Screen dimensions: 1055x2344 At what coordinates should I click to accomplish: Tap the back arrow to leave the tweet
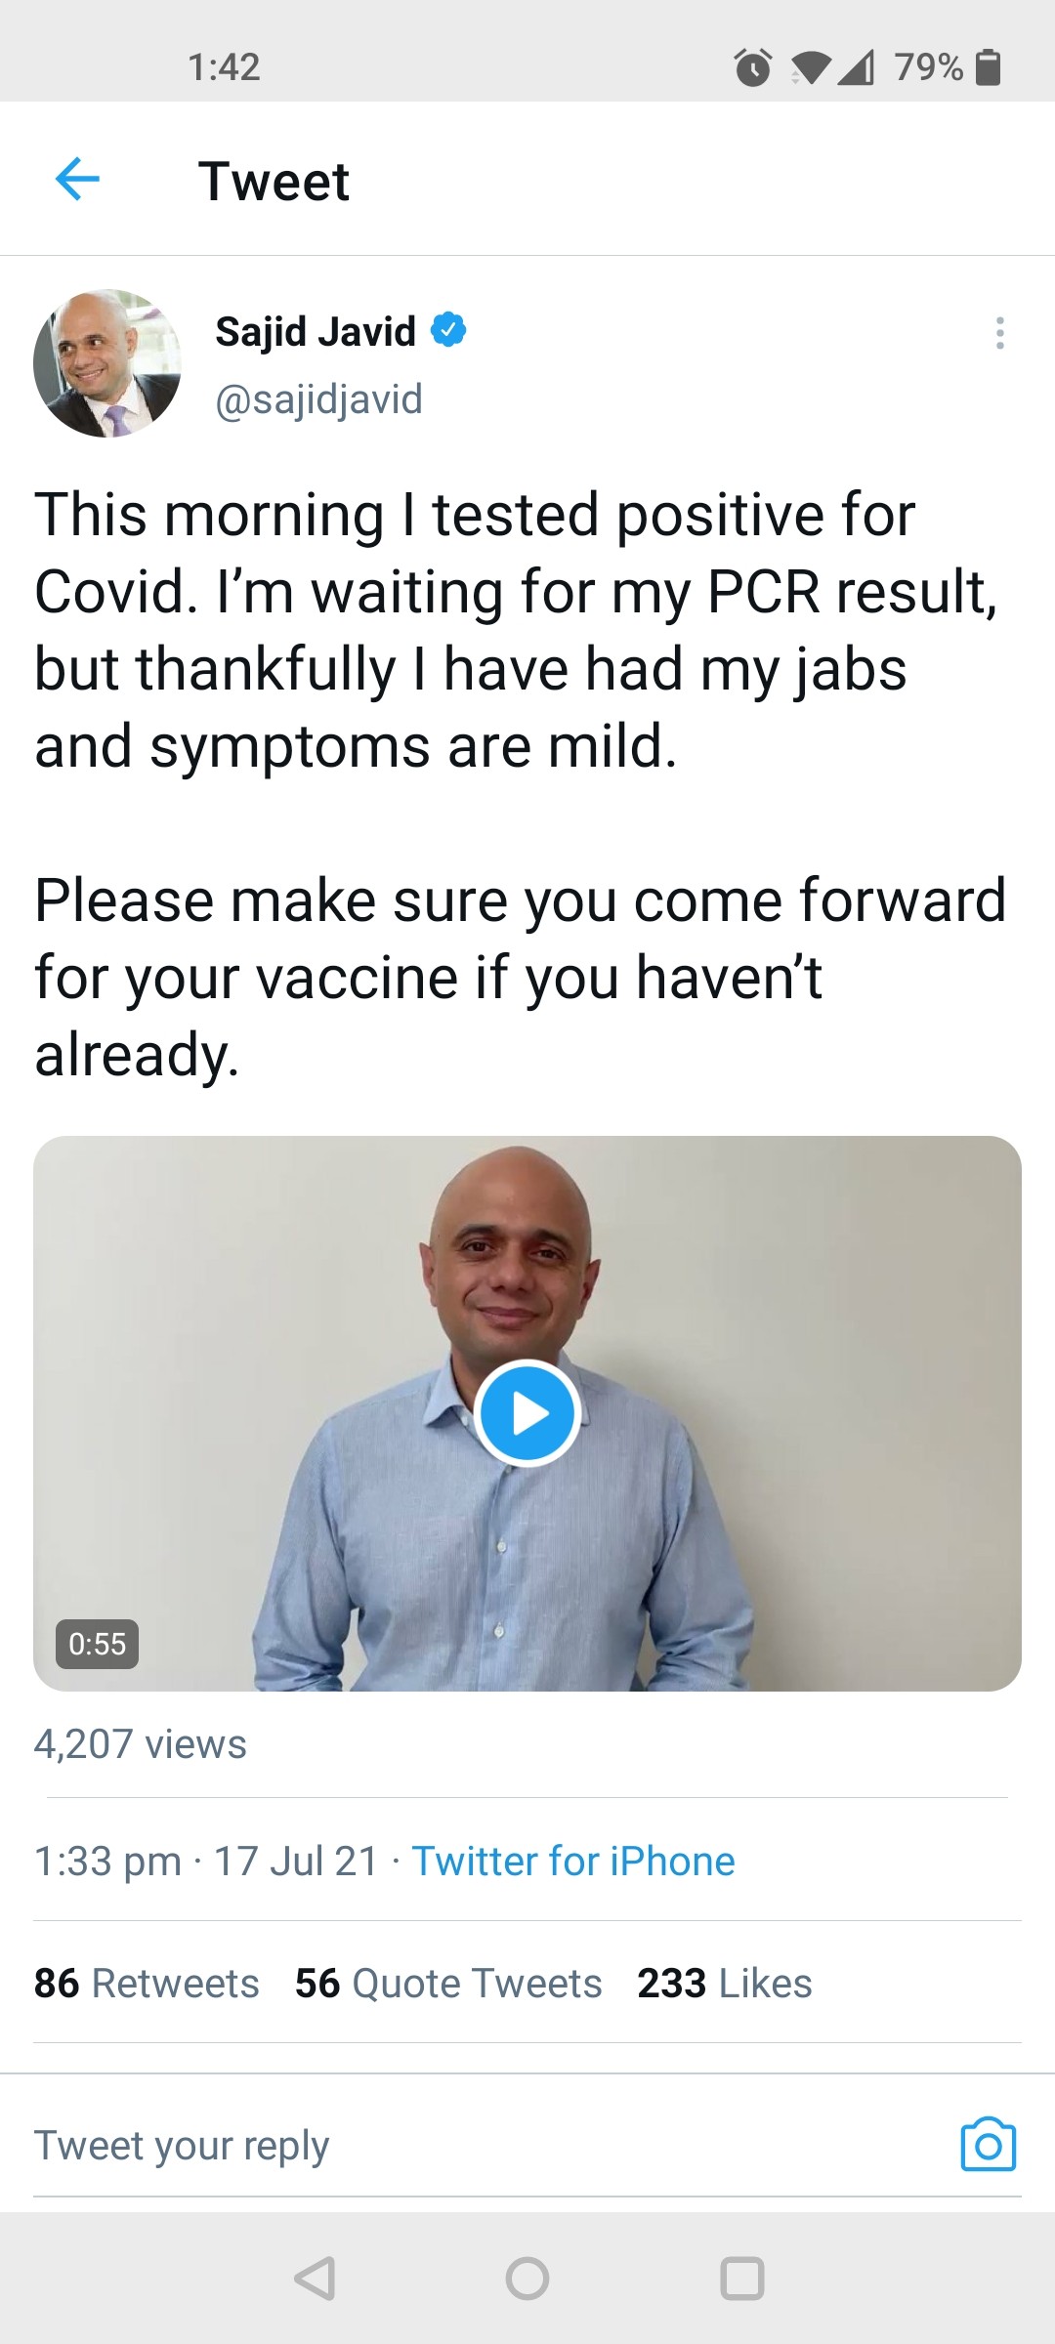(x=78, y=180)
